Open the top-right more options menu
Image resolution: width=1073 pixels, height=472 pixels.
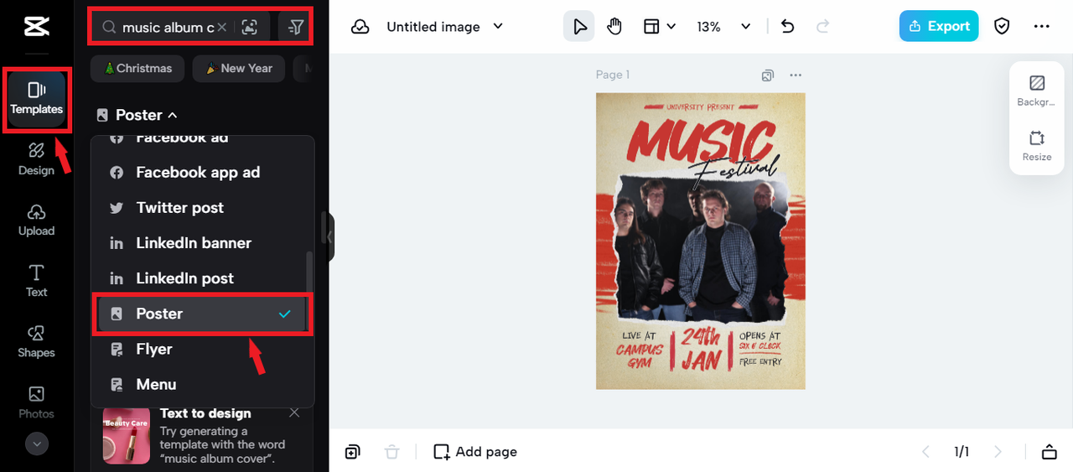pyautogui.click(x=1042, y=27)
